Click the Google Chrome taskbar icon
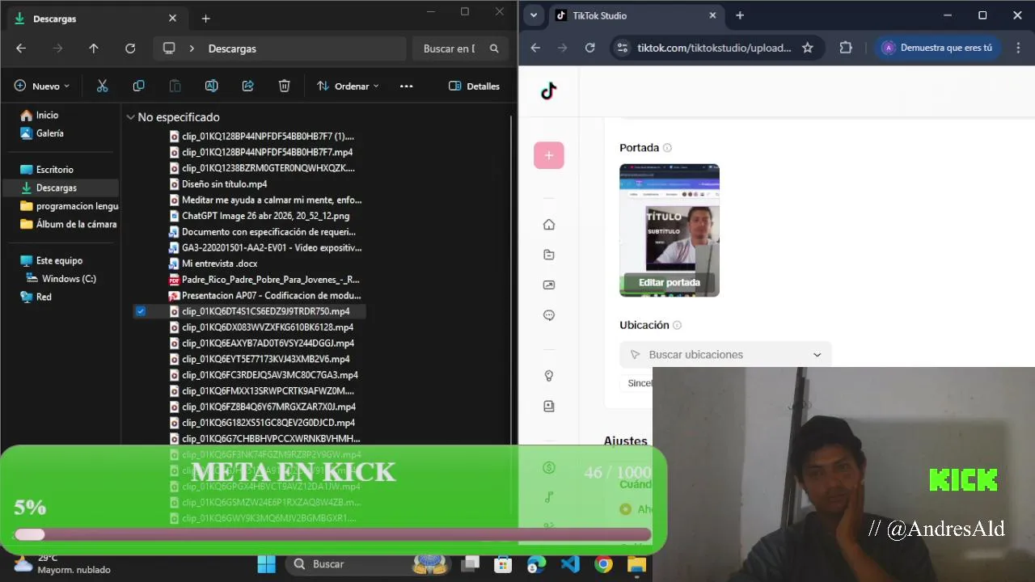 (x=603, y=564)
